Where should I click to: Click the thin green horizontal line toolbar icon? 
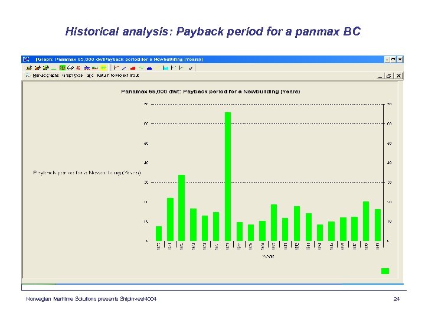pos(54,69)
